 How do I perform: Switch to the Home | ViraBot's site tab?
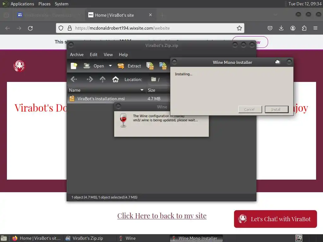click(121, 15)
